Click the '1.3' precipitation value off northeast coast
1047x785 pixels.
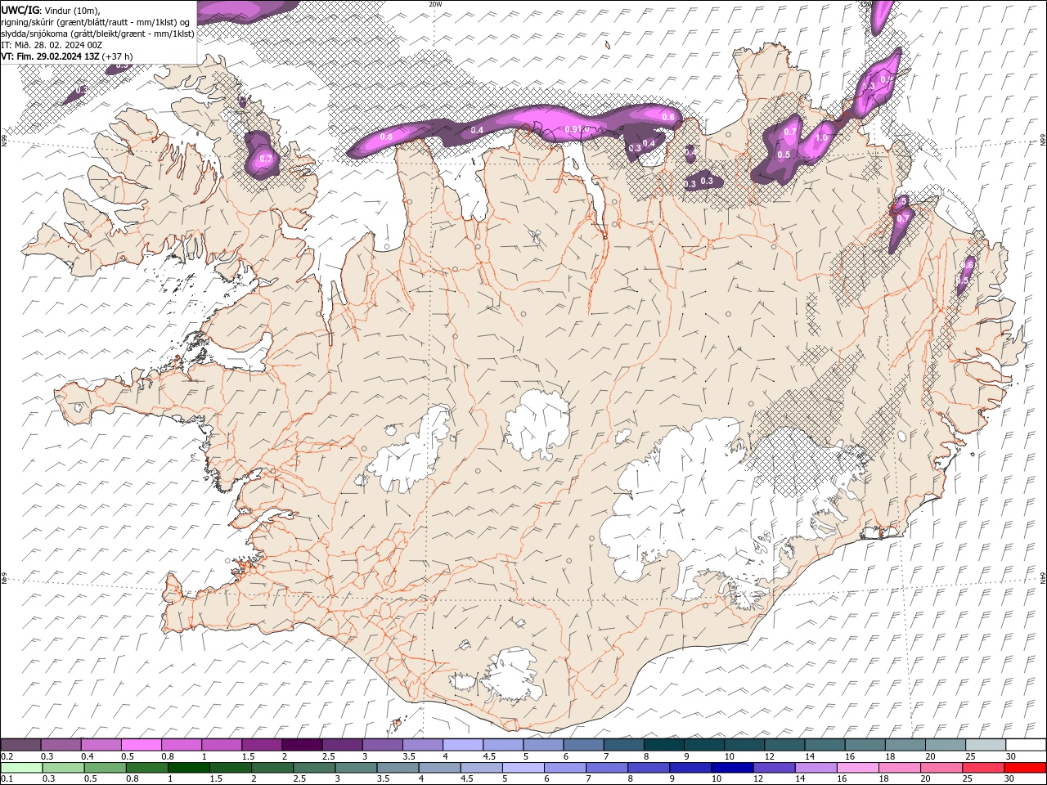point(869,86)
